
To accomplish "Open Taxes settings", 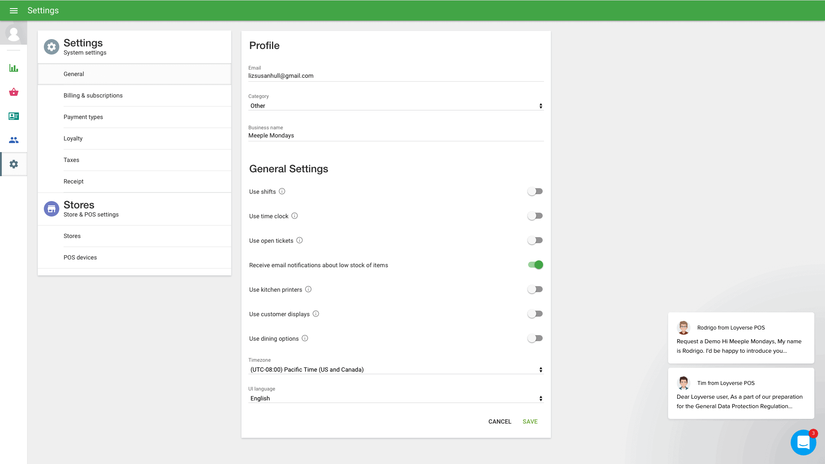I will [134, 160].
